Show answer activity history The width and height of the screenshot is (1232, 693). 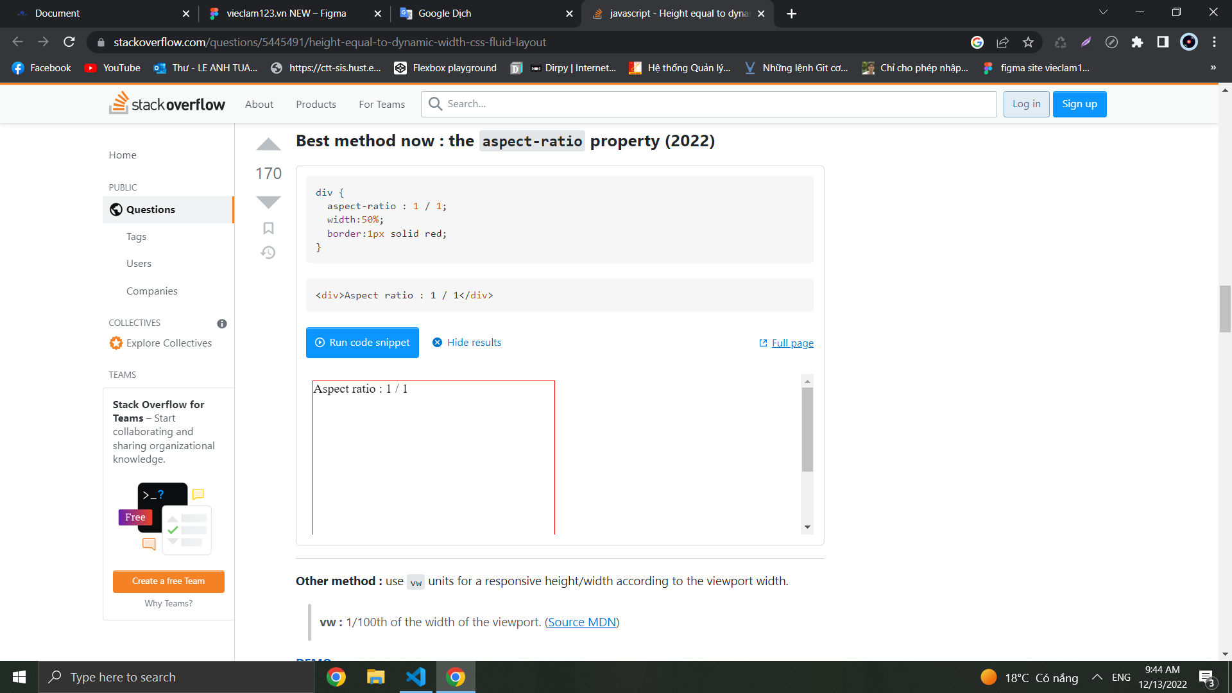pyautogui.click(x=268, y=253)
